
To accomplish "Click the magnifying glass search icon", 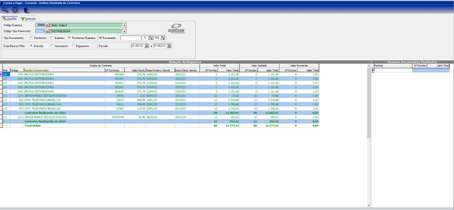I will [x=5, y=9].
